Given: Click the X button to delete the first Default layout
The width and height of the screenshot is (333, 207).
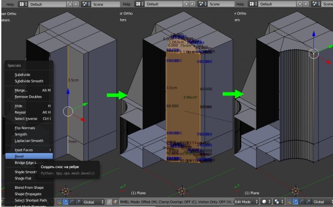Looking at the screenshot, I should [x=76, y=4].
